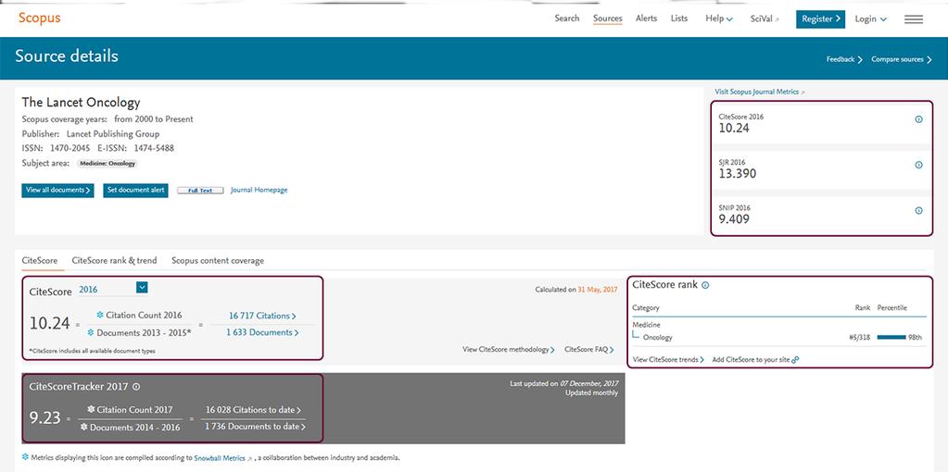Open the 1 633 Documents link

(262, 332)
